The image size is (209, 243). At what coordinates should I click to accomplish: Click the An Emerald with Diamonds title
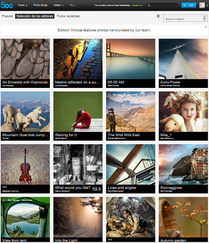25,82
